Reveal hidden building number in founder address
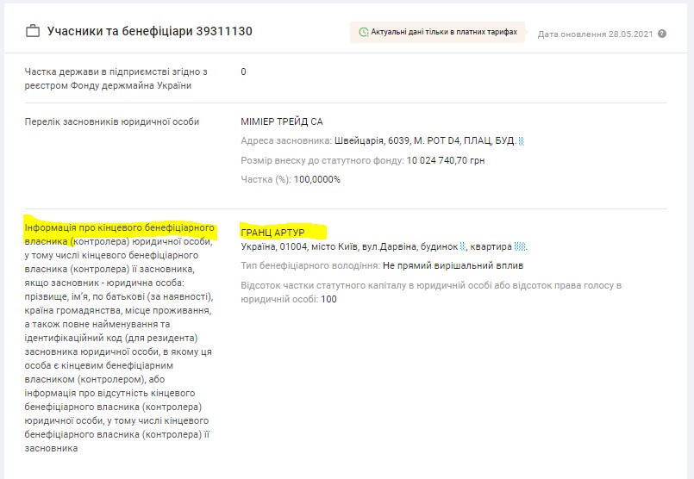 [522, 141]
